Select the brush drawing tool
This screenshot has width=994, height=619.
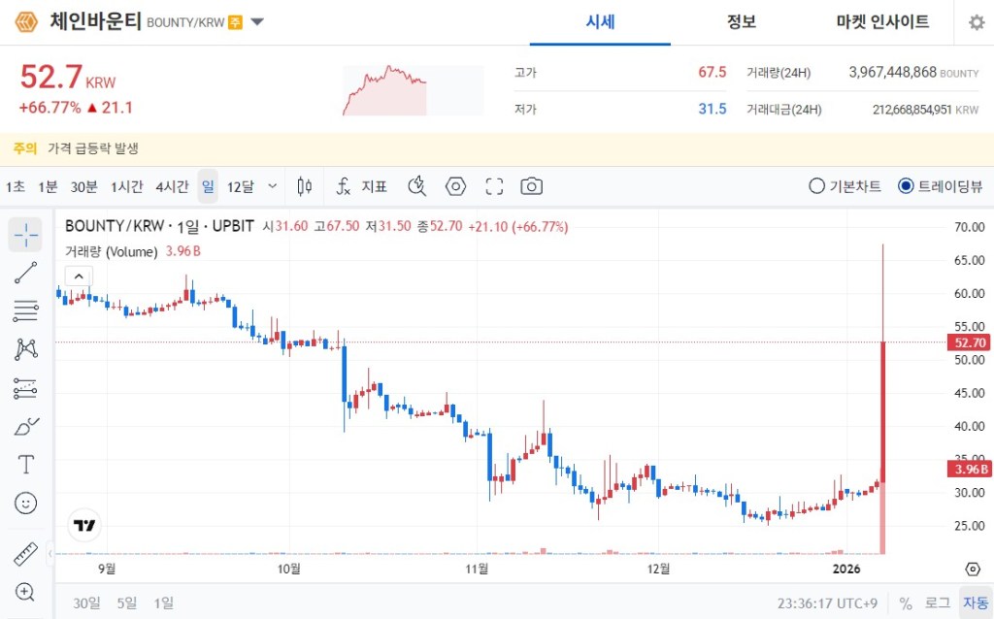24,426
